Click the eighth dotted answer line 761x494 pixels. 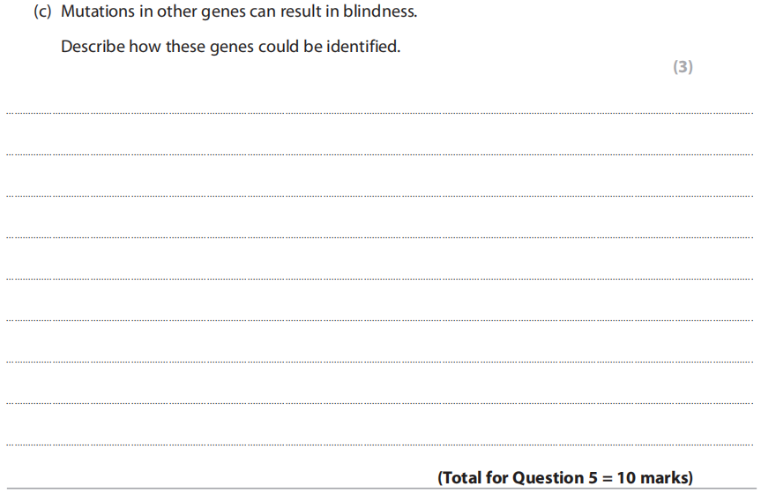(x=379, y=403)
